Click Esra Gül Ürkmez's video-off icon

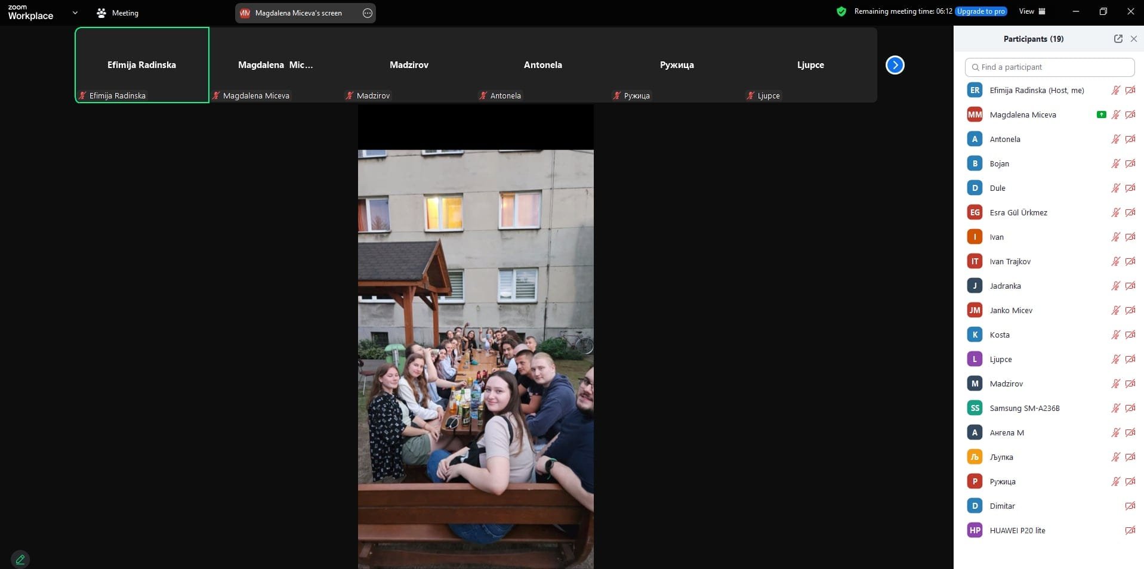(x=1130, y=213)
